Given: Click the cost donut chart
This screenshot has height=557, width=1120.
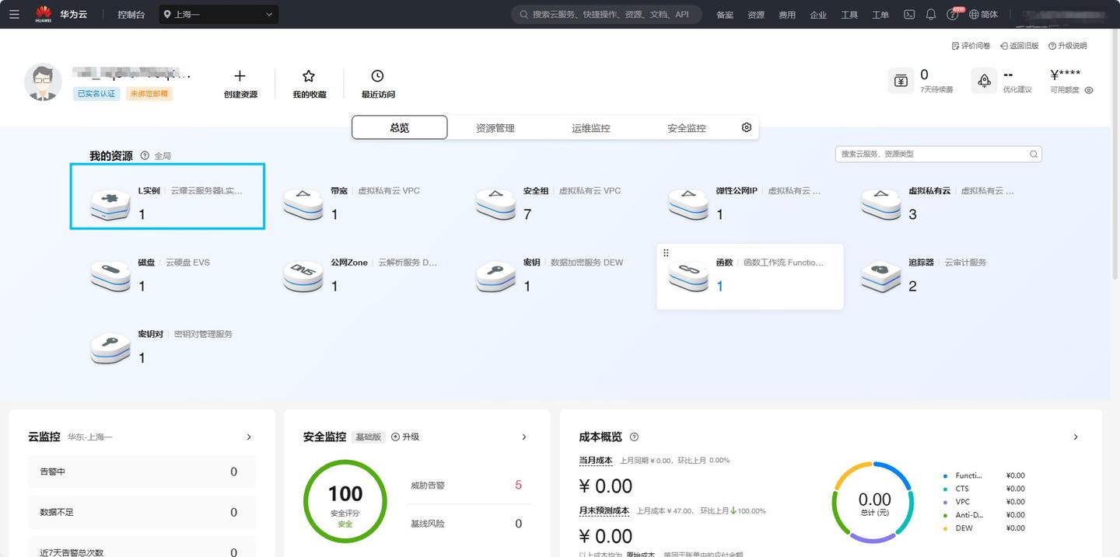Looking at the screenshot, I should pyautogui.click(x=873, y=502).
